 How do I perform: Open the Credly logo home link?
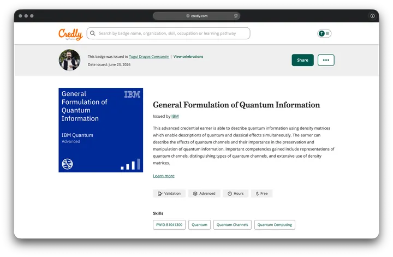coord(70,34)
